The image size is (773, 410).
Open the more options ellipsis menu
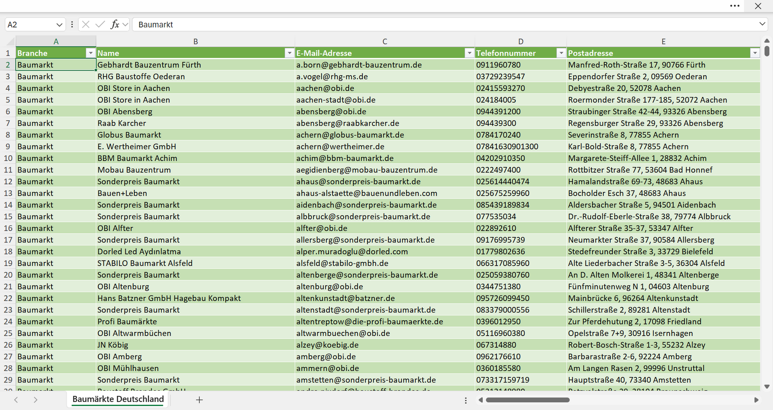click(735, 6)
